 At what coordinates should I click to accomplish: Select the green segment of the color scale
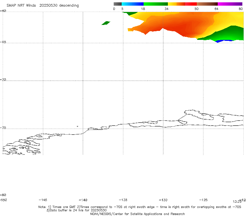156,4
